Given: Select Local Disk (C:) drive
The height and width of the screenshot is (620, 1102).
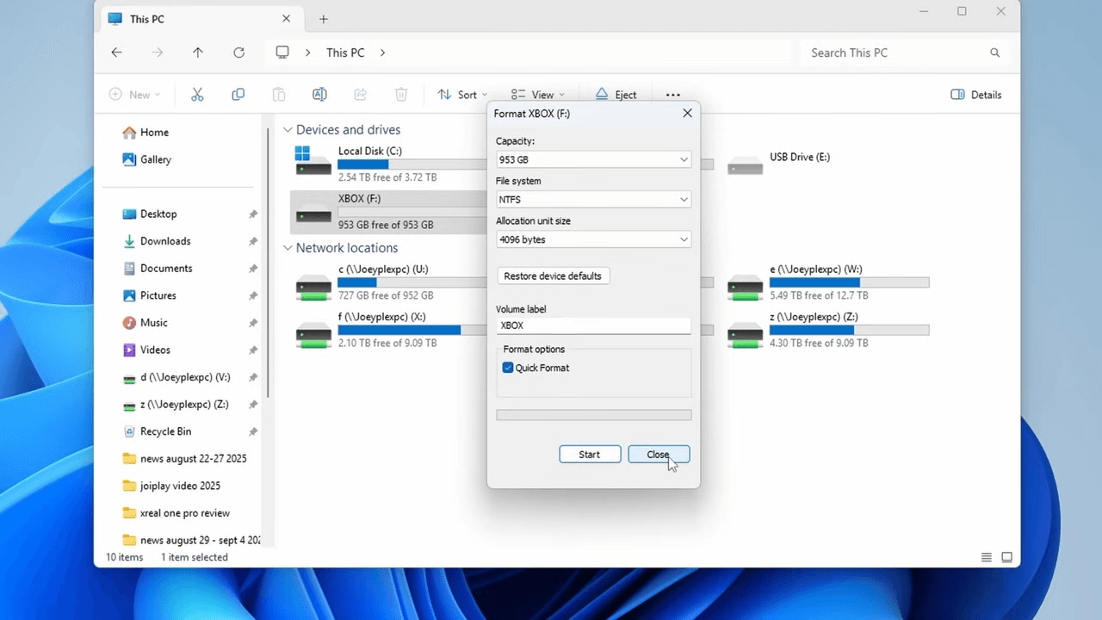Looking at the screenshot, I should tap(389, 164).
